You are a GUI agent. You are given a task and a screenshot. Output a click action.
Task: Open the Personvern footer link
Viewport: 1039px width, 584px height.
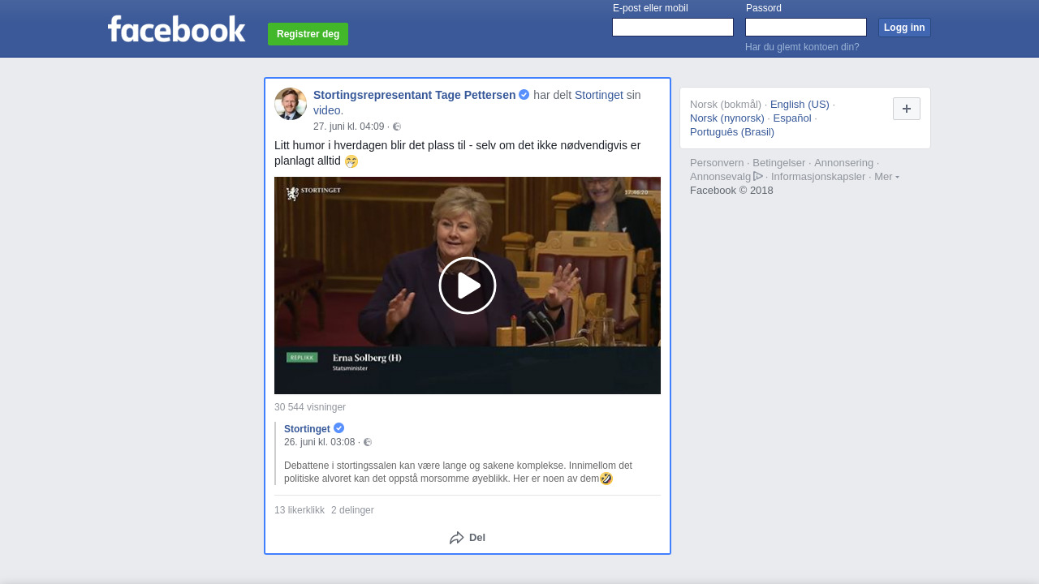tap(717, 163)
